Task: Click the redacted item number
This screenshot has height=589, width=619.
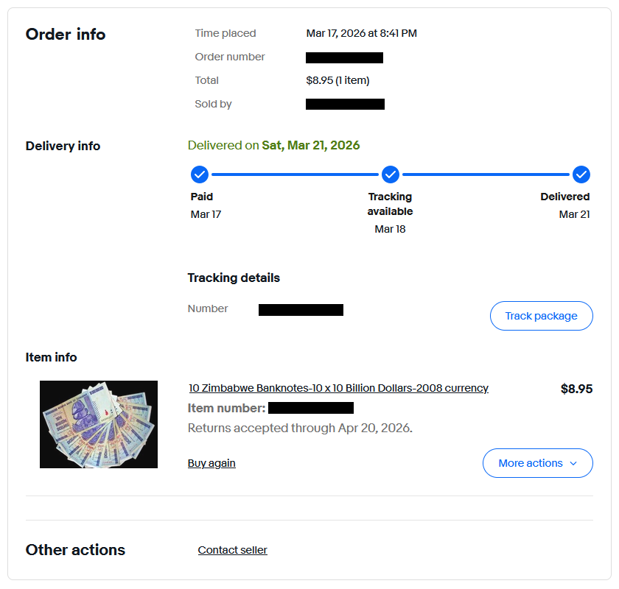Action: 310,408
